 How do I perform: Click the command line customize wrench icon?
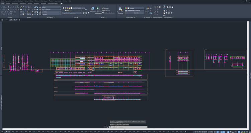[x=108, y=127]
